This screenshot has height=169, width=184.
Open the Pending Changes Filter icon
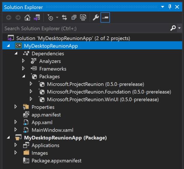[51, 18]
